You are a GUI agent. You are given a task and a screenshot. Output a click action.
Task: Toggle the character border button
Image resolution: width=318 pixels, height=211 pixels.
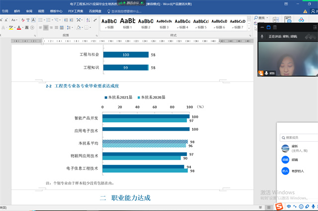(33, 19)
